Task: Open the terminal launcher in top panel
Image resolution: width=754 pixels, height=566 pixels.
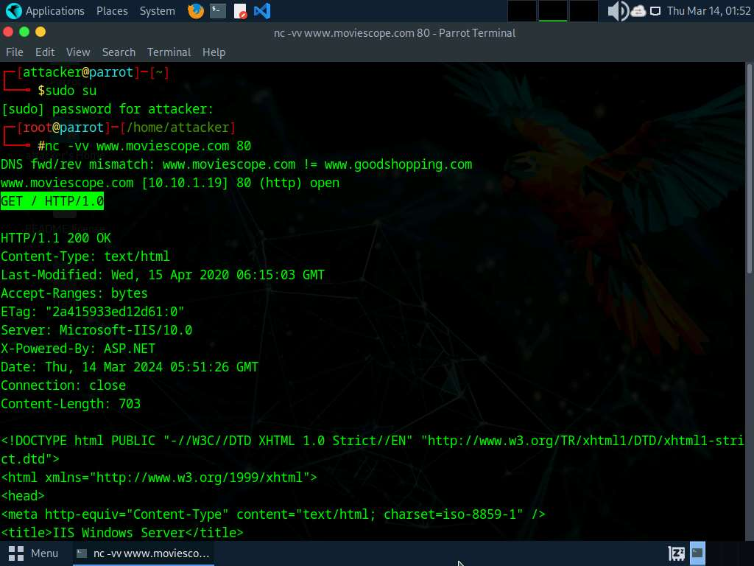Action: point(217,11)
